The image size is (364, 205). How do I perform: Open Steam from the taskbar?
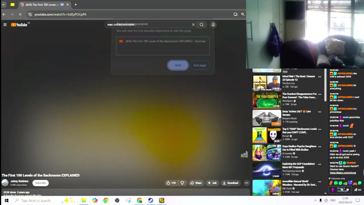pyautogui.click(x=150, y=200)
